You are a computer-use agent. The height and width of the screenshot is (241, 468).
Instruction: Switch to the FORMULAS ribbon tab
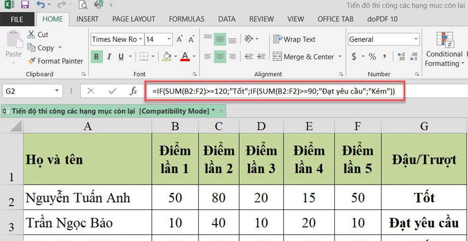pos(186,19)
